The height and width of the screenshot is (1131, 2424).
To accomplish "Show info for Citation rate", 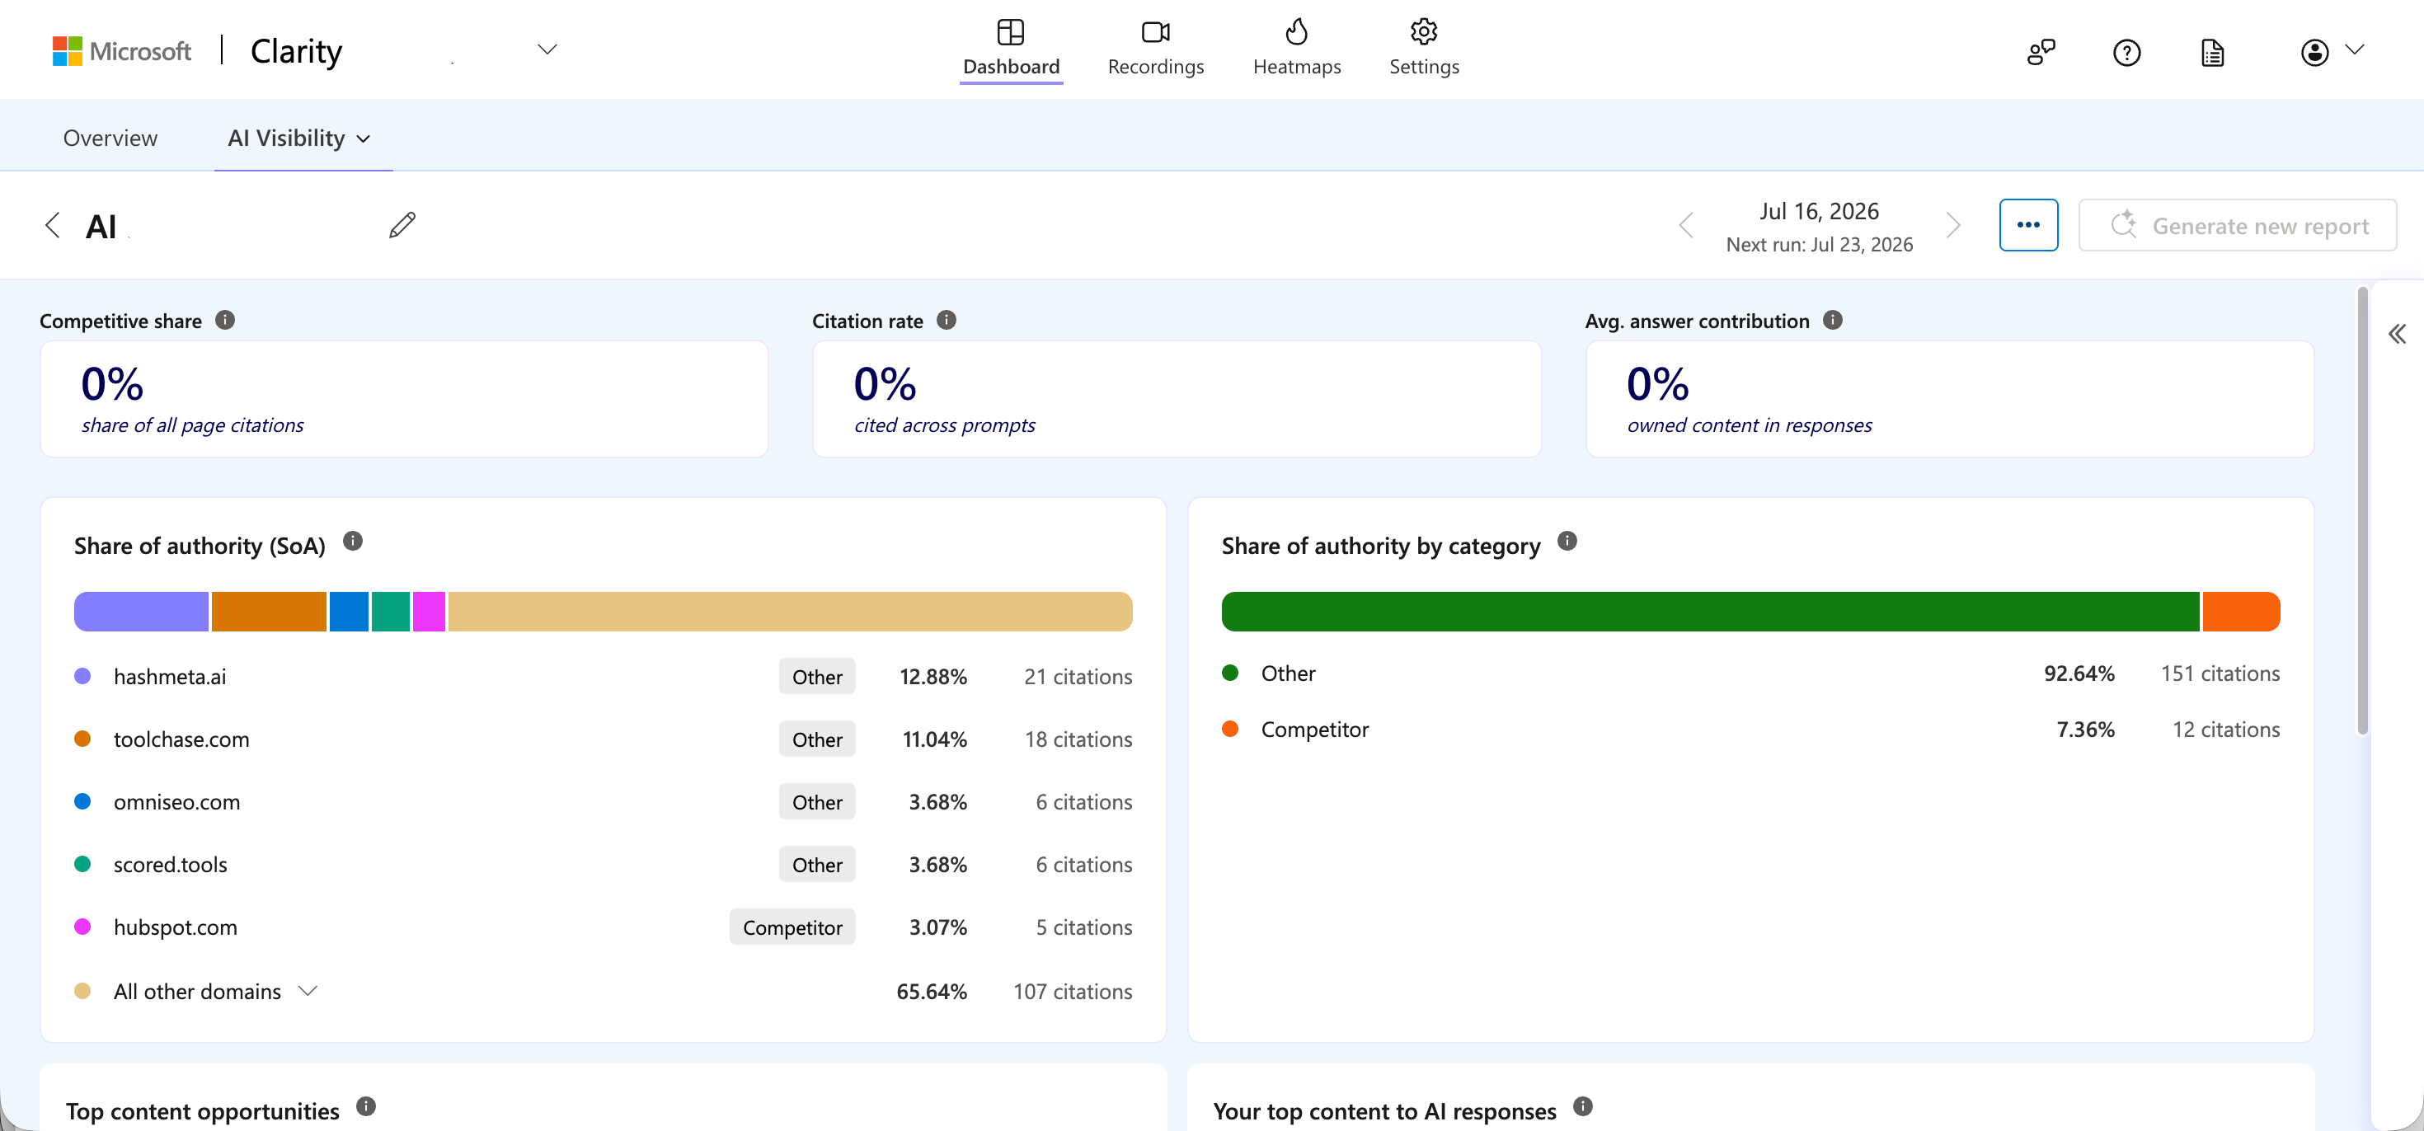I will (947, 320).
